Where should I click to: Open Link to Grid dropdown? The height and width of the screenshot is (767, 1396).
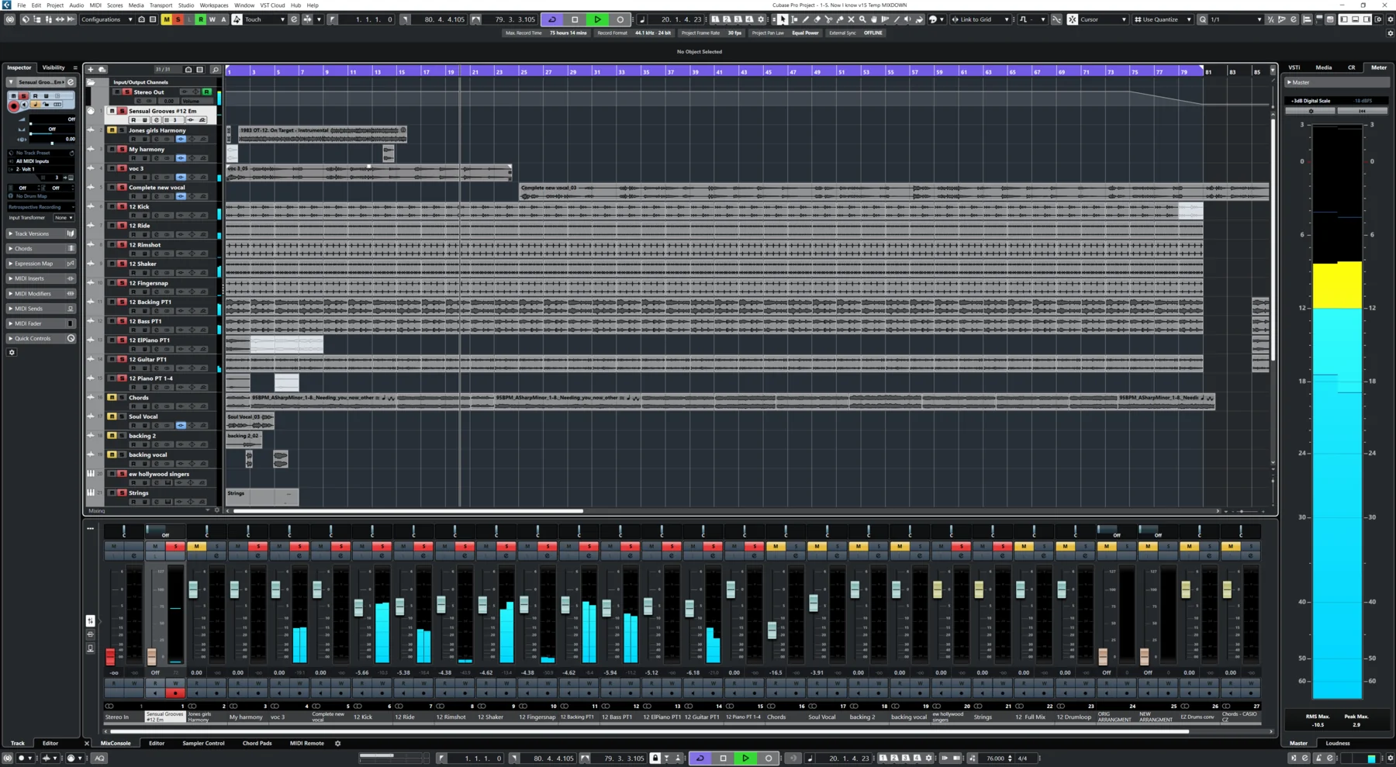980,19
